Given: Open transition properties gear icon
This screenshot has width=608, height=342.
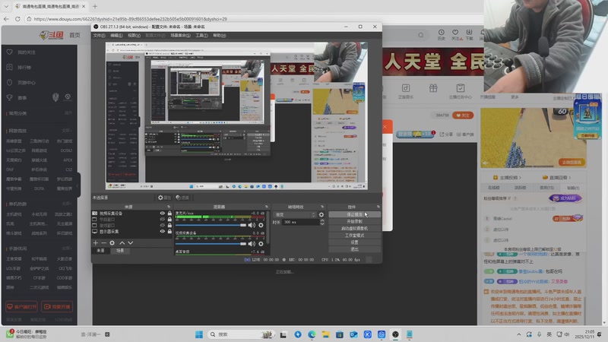Looking at the screenshot, I should click(x=321, y=214).
